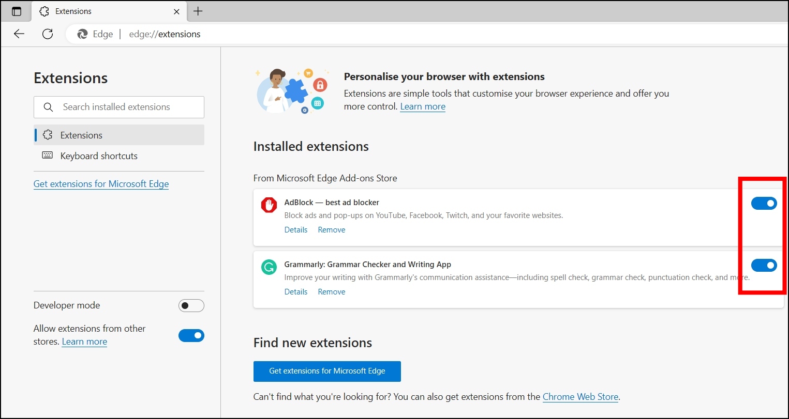
Task: Click the AdBlock stop-hand icon
Action: 269,205
